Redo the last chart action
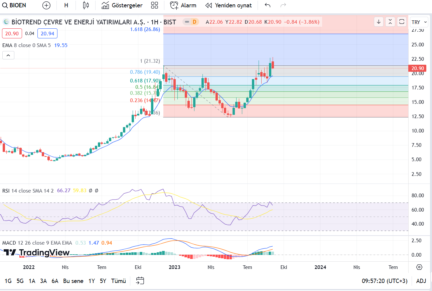This screenshot has height=291, width=432. (x=283, y=5)
